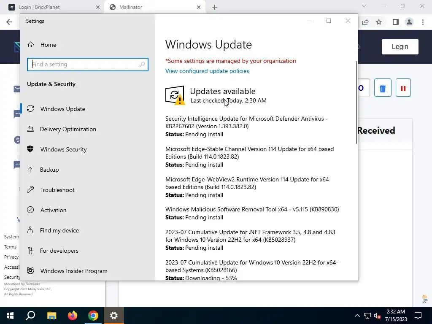432x324 pixels.
Task: Show hidden system tray icons
Action: pos(357,316)
